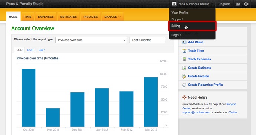Click the user avatar icon beside account name
The image size is (256, 135).
[174, 4]
